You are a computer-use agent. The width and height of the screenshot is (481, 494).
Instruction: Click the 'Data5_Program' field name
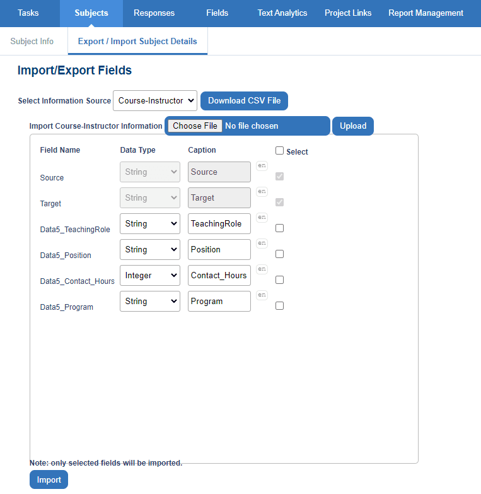66,307
